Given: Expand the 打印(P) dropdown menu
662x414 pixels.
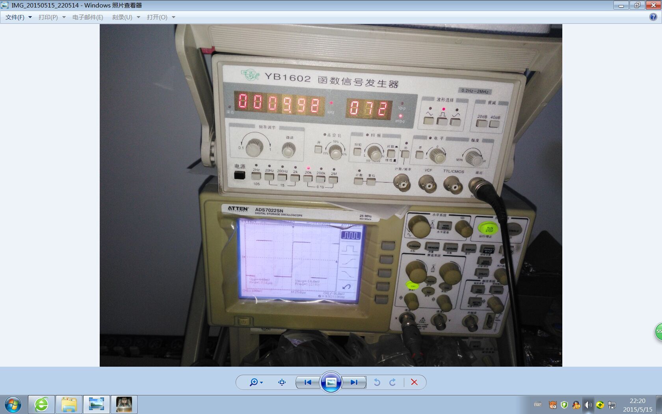Looking at the screenshot, I should coord(52,17).
